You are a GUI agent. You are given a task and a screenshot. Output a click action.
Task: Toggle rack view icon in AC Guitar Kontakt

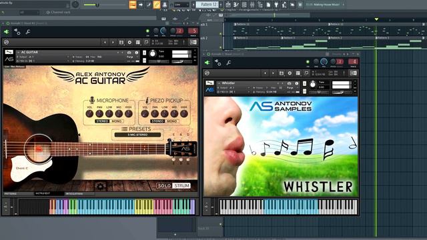click(x=138, y=42)
